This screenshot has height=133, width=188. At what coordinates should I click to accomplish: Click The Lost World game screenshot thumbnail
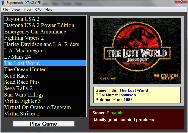[137, 51]
